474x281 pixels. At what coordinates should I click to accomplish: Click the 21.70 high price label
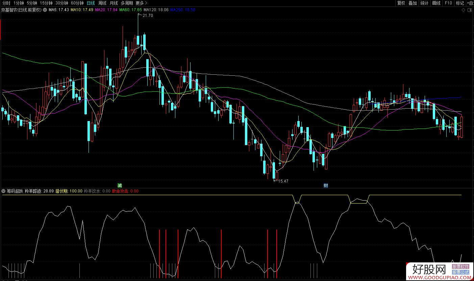point(148,16)
